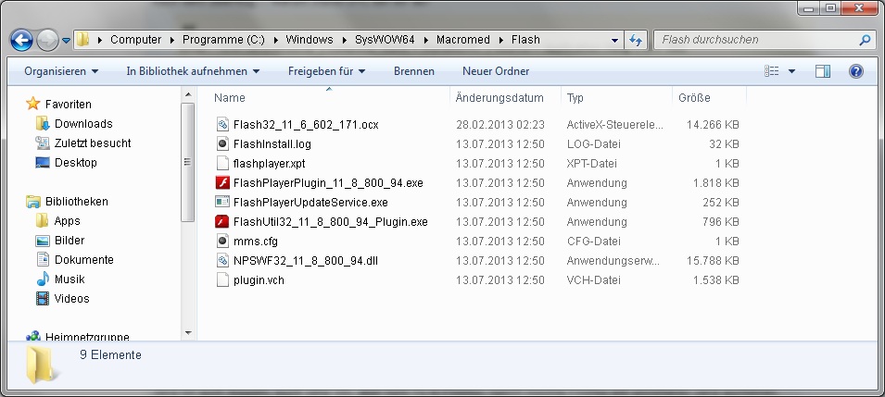This screenshot has height=397, width=885.
Task: Expand arrow after SysWOW64 in path
Action: point(425,40)
